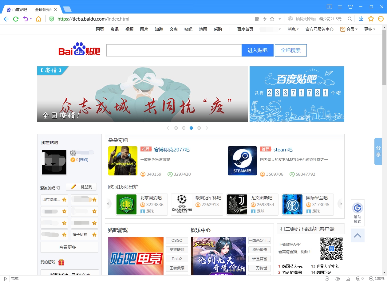This screenshot has height=282, width=387.
Task: Click the lightning speed mode icon
Action: tap(265, 19)
